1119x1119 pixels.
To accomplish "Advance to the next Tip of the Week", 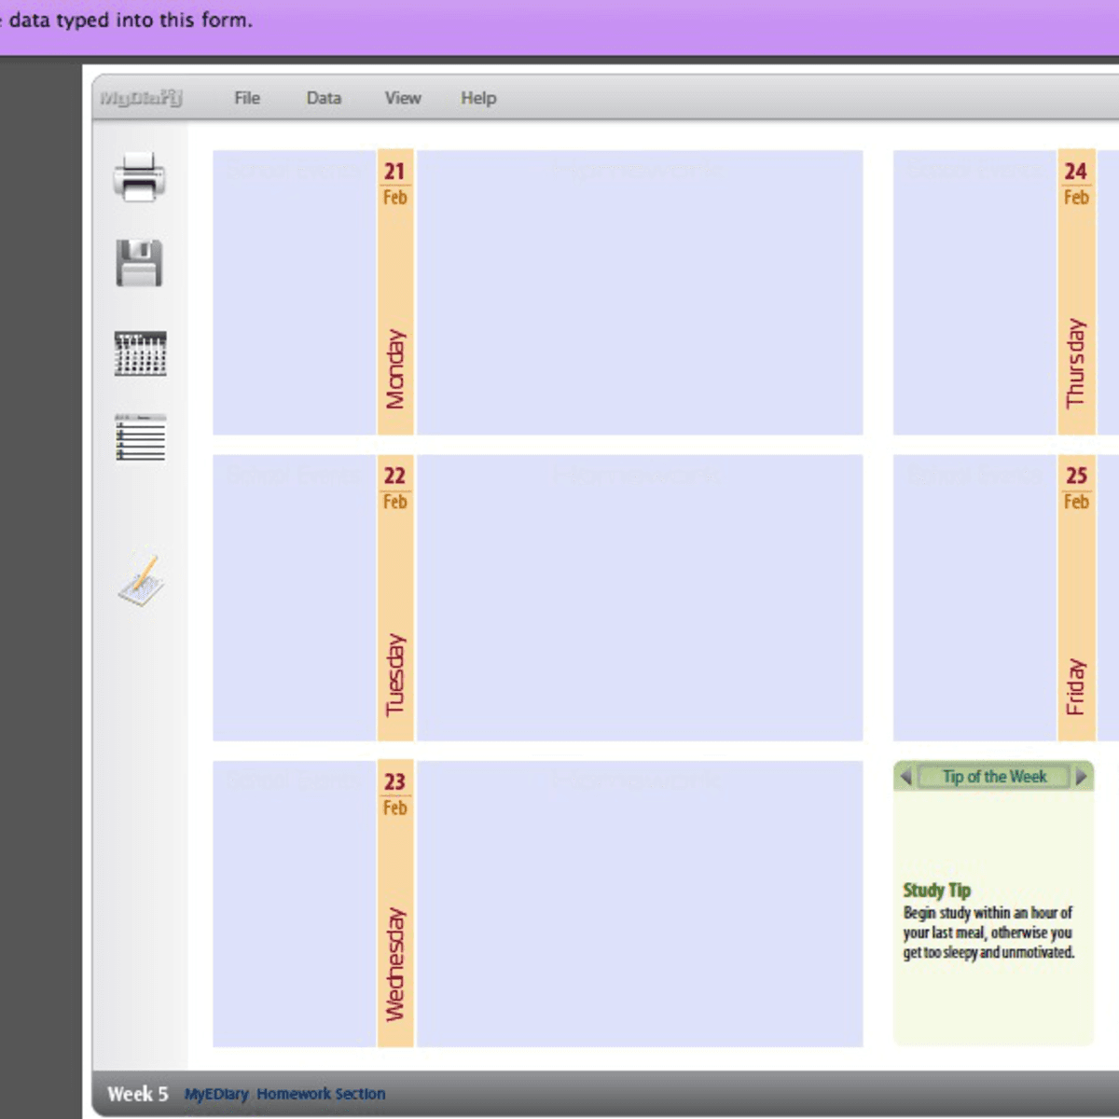I will (1081, 777).
